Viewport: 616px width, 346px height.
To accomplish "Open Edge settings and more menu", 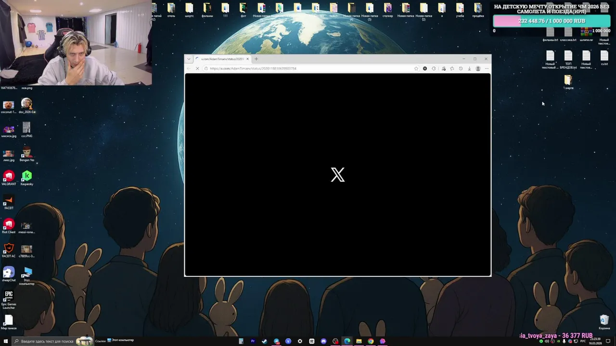I will pyautogui.click(x=487, y=68).
